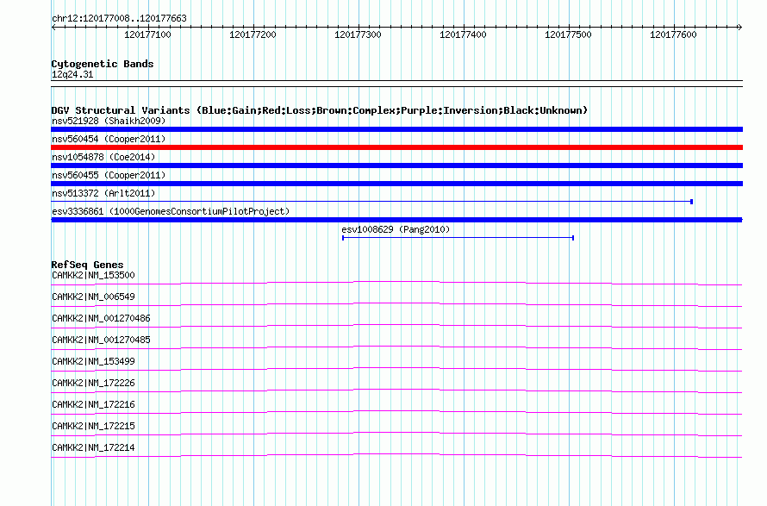Click the left arrow on coordinate ruler
The height and width of the screenshot is (506, 767).
[53, 27]
